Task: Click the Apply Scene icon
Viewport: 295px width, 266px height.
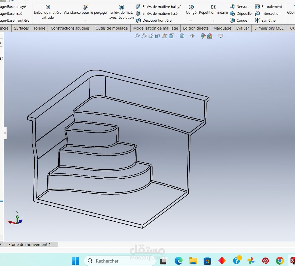Action: 210,36
